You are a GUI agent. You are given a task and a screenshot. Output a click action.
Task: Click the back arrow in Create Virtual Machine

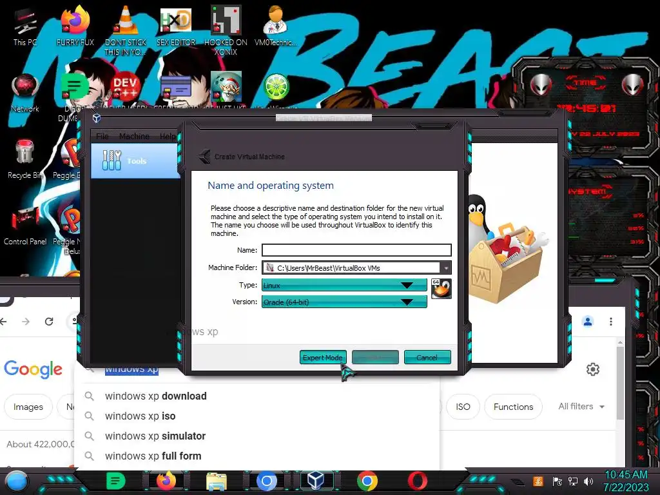click(x=204, y=157)
